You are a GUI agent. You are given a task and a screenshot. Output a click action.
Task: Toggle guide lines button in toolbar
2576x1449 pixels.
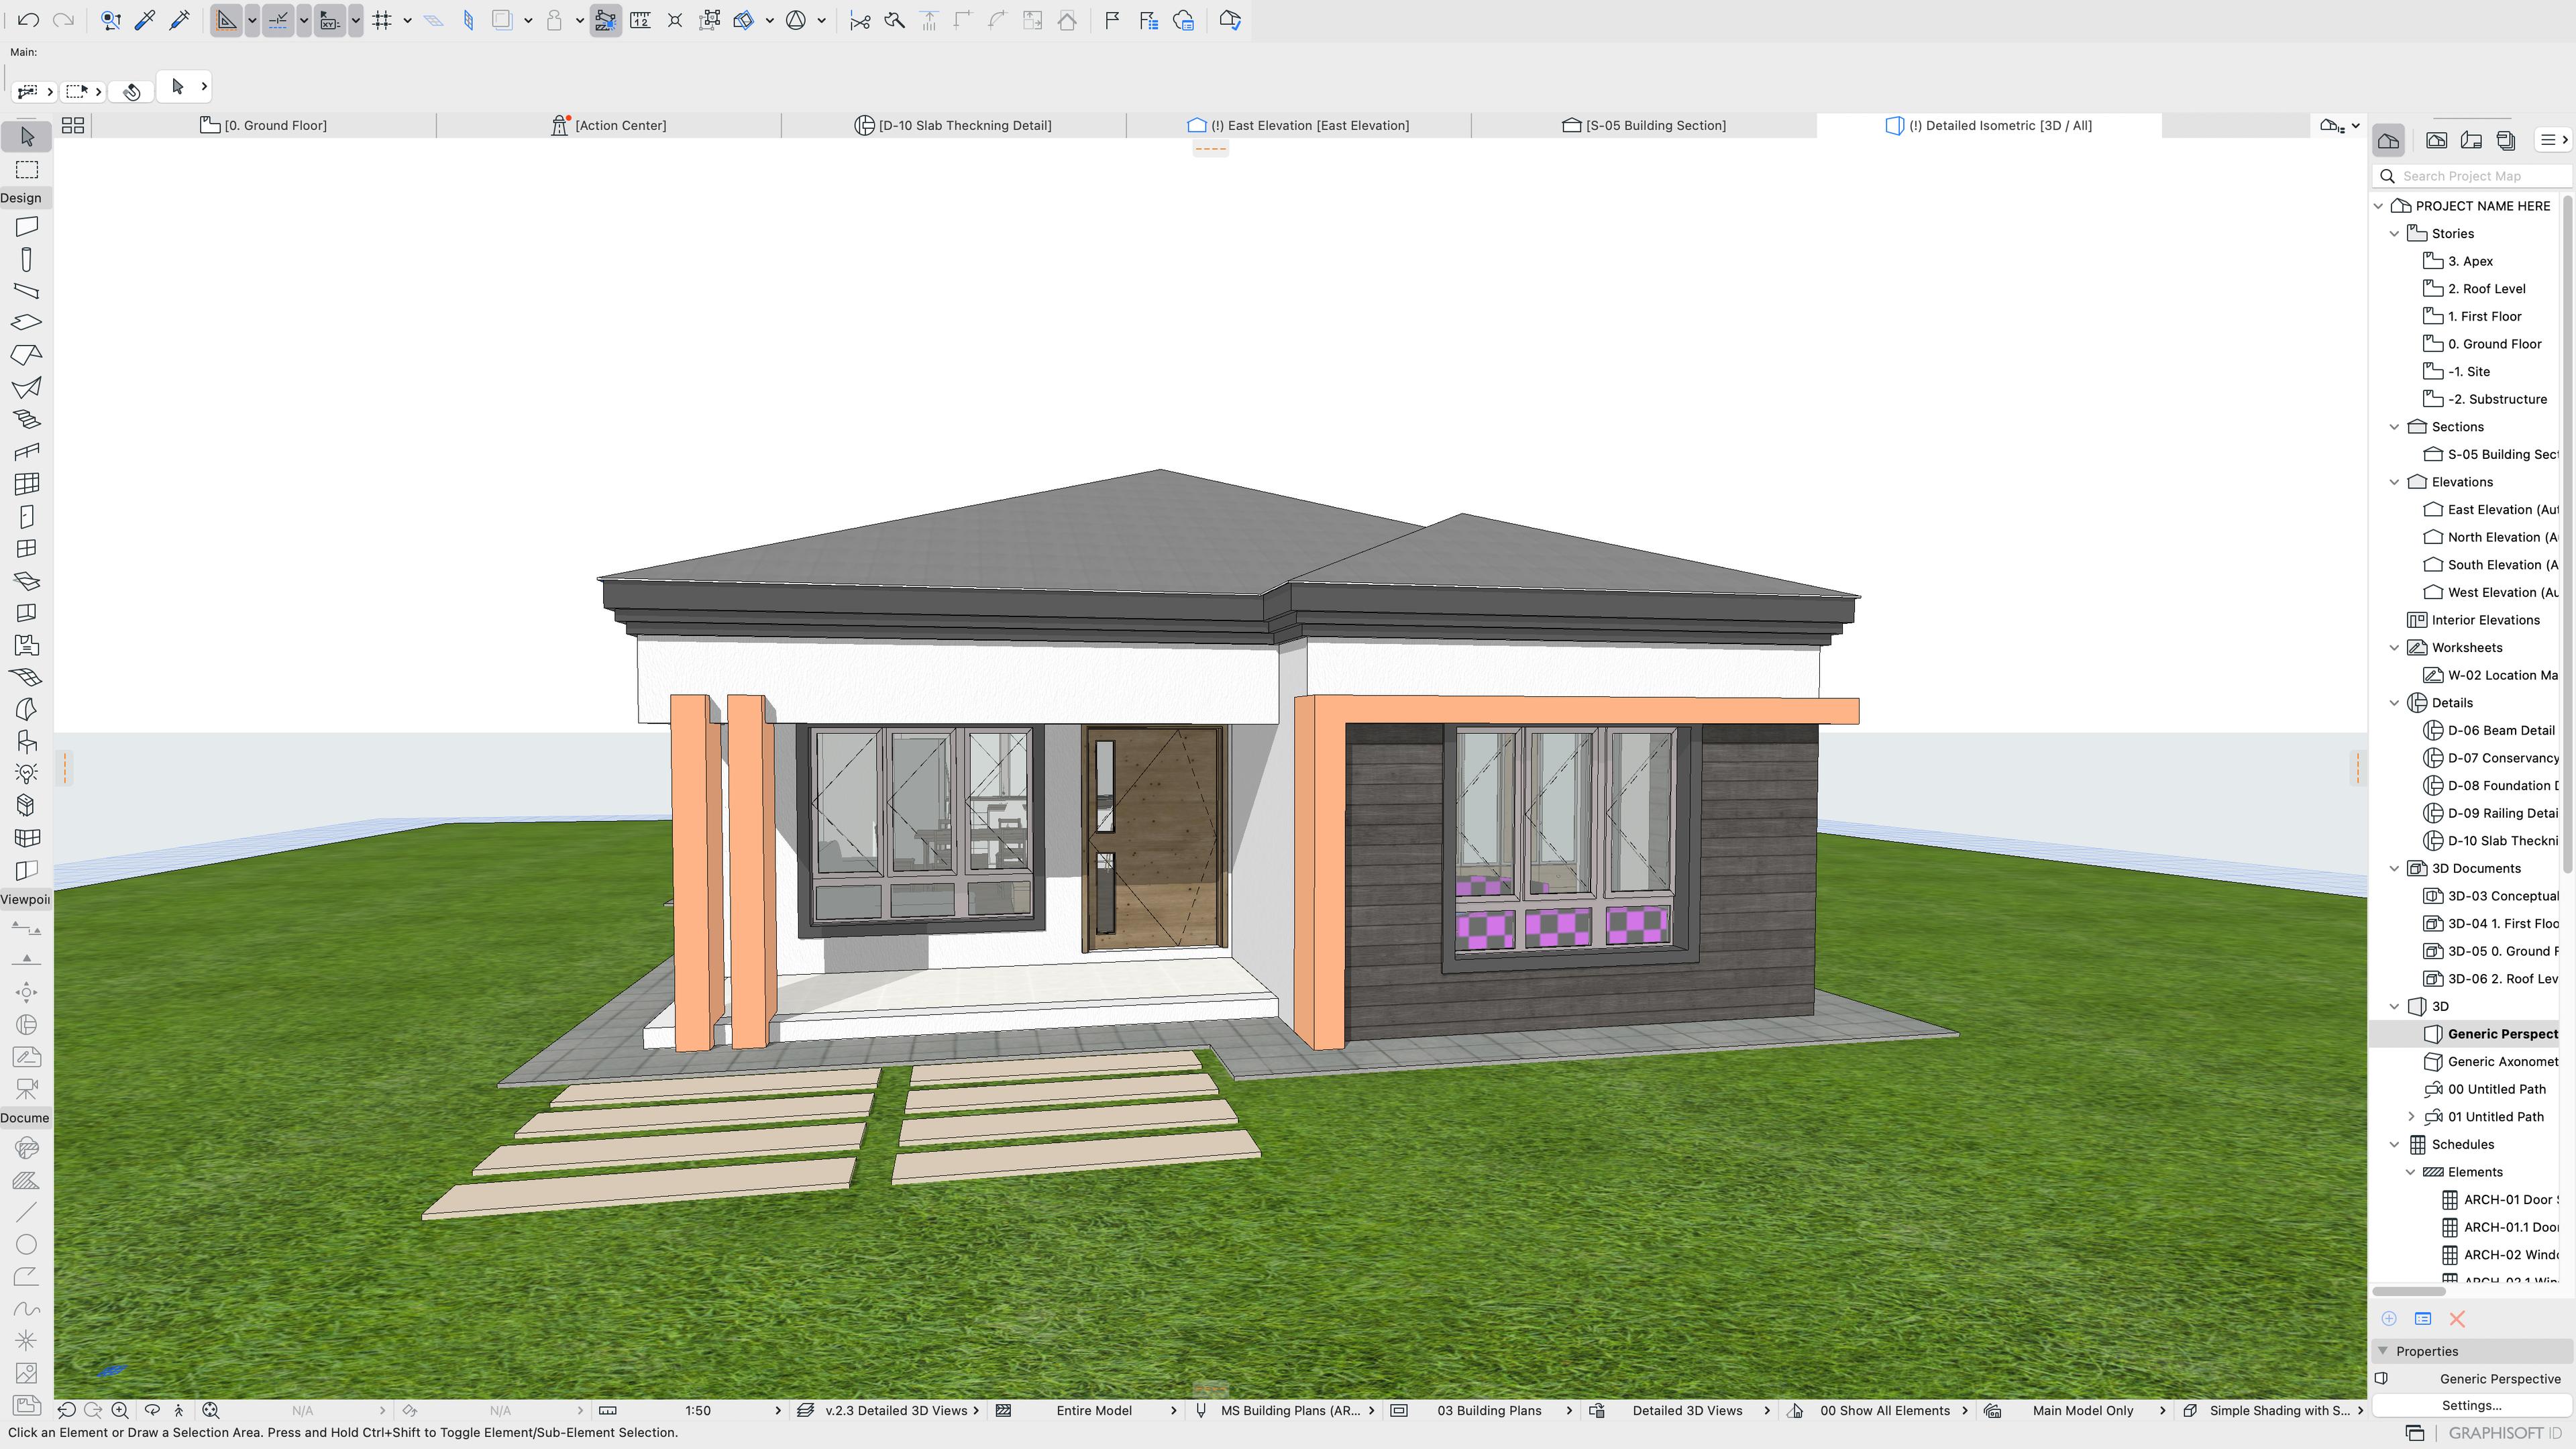[227, 20]
